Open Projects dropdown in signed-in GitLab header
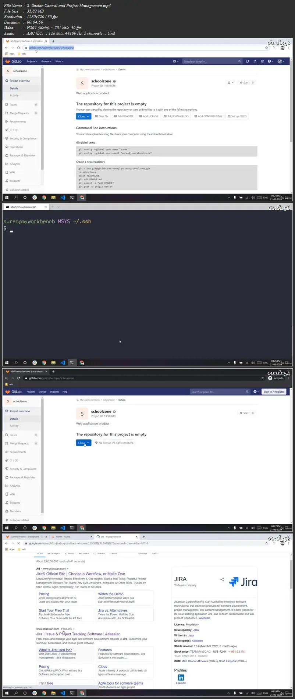295x699 pixels. pos(32,61)
